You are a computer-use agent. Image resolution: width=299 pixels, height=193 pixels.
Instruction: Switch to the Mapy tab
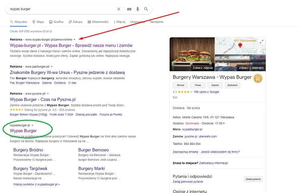(38, 22)
